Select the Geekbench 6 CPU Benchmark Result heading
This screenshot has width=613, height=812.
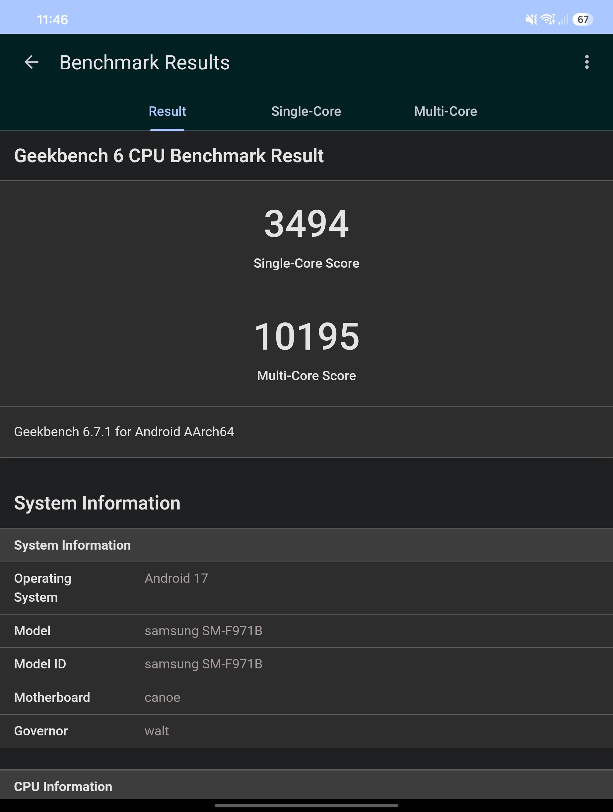[x=169, y=156]
